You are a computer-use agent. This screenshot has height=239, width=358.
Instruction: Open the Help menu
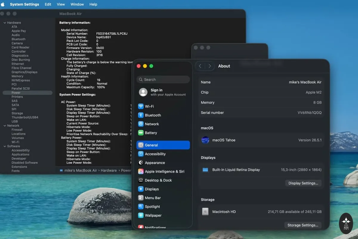click(93, 4)
